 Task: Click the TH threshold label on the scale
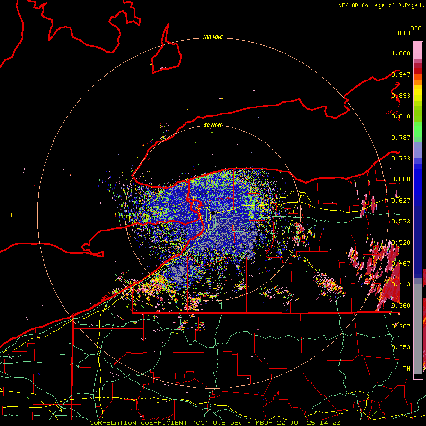coord(407,369)
